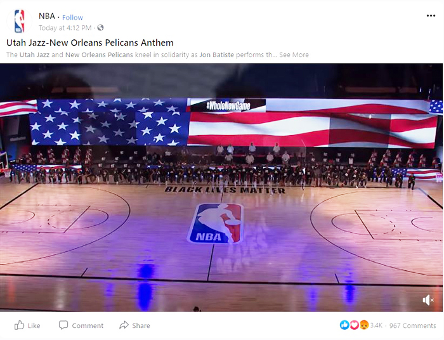Click the Share arrow icon
The width and height of the screenshot is (444, 340).
click(x=124, y=325)
